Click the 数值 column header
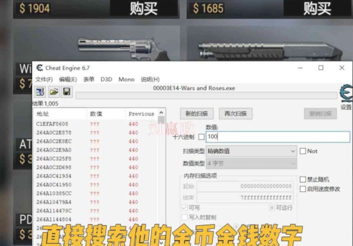The image size is (353, 246). [106, 114]
